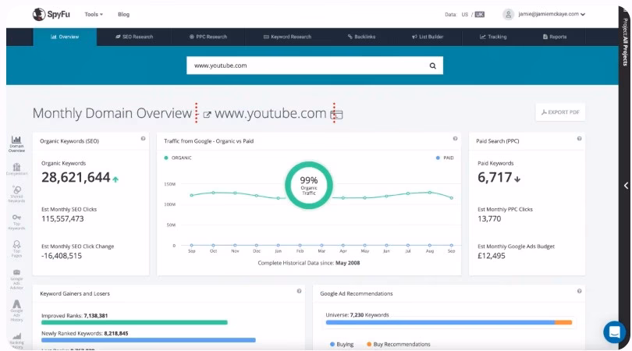Toggle the PAID series in chart legend

pos(445,158)
